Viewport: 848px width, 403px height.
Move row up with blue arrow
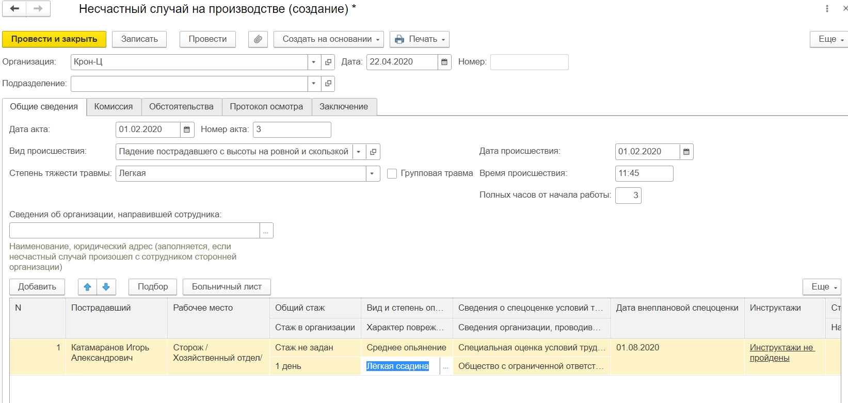[x=87, y=287]
